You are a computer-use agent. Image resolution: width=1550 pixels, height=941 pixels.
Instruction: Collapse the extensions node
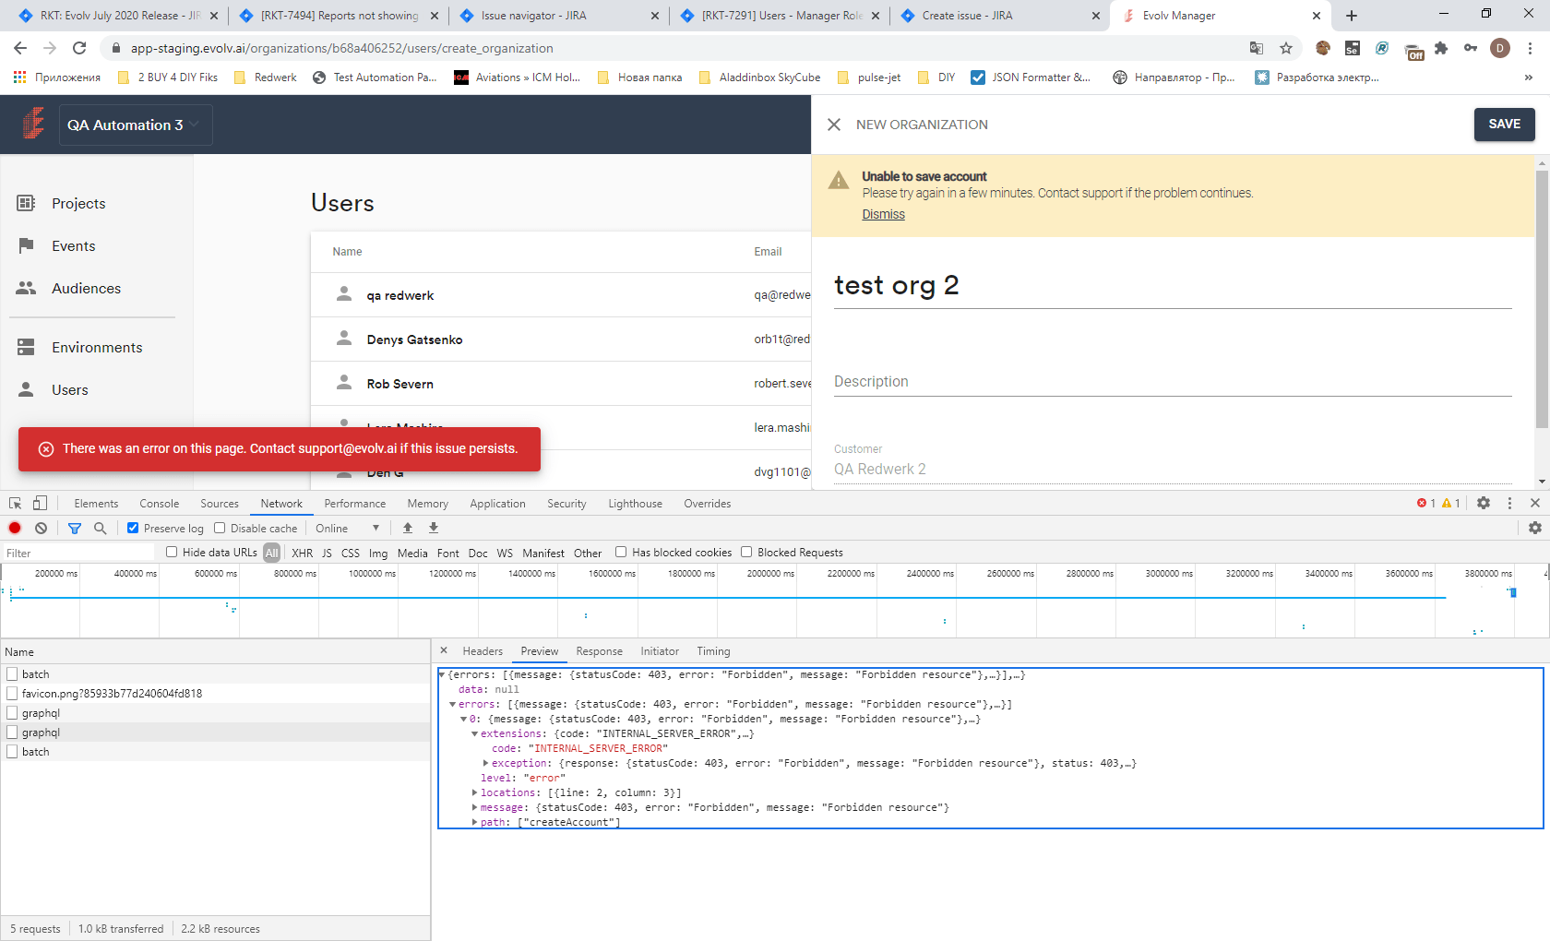point(475,733)
